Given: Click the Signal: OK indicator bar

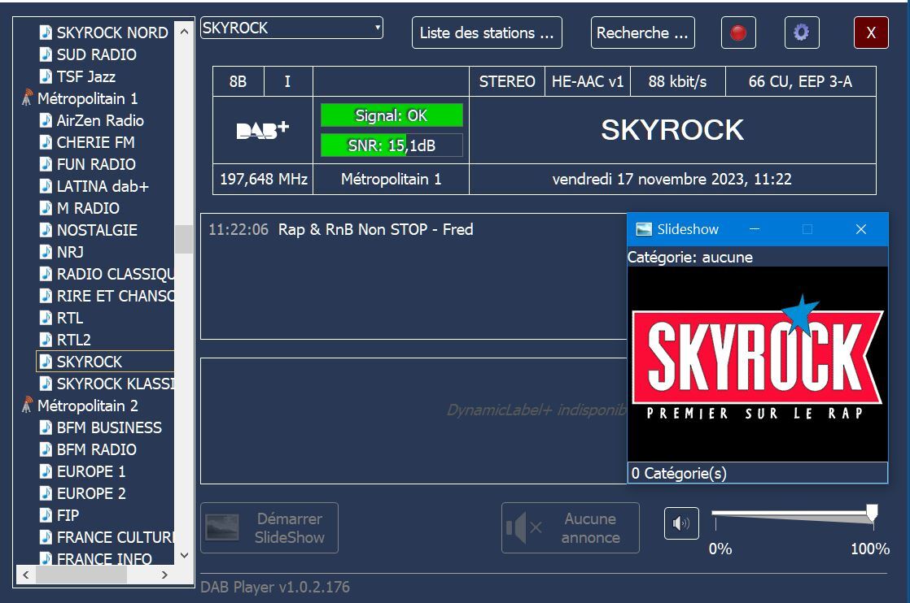Looking at the screenshot, I should click(x=392, y=115).
